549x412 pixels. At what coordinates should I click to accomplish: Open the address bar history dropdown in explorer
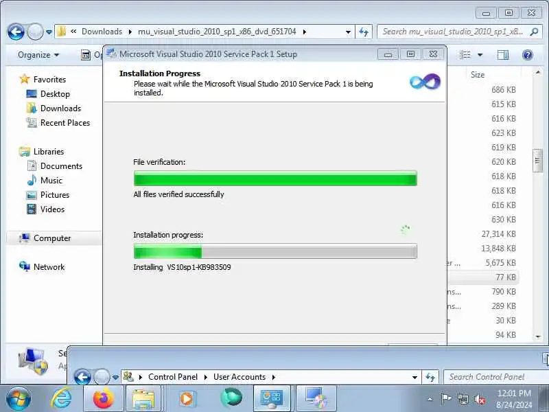click(x=348, y=32)
